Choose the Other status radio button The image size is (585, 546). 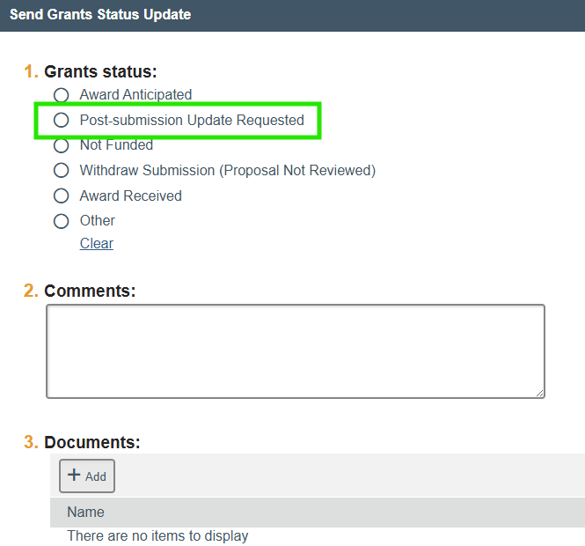tap(61, 221)
